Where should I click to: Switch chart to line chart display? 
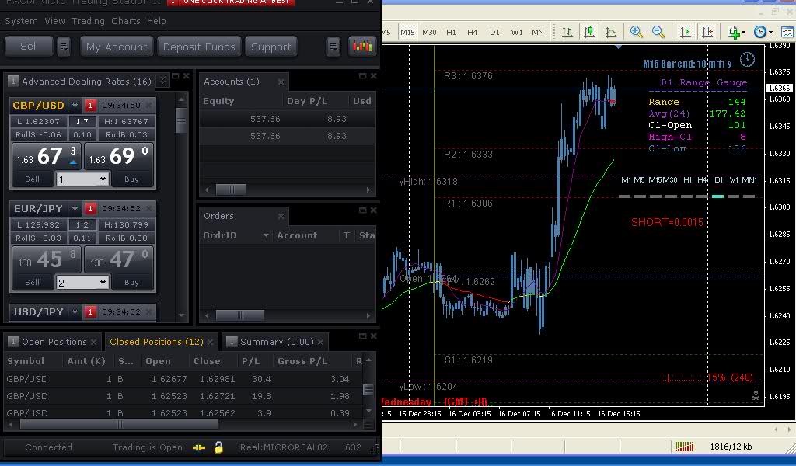[x=611, y=32]
